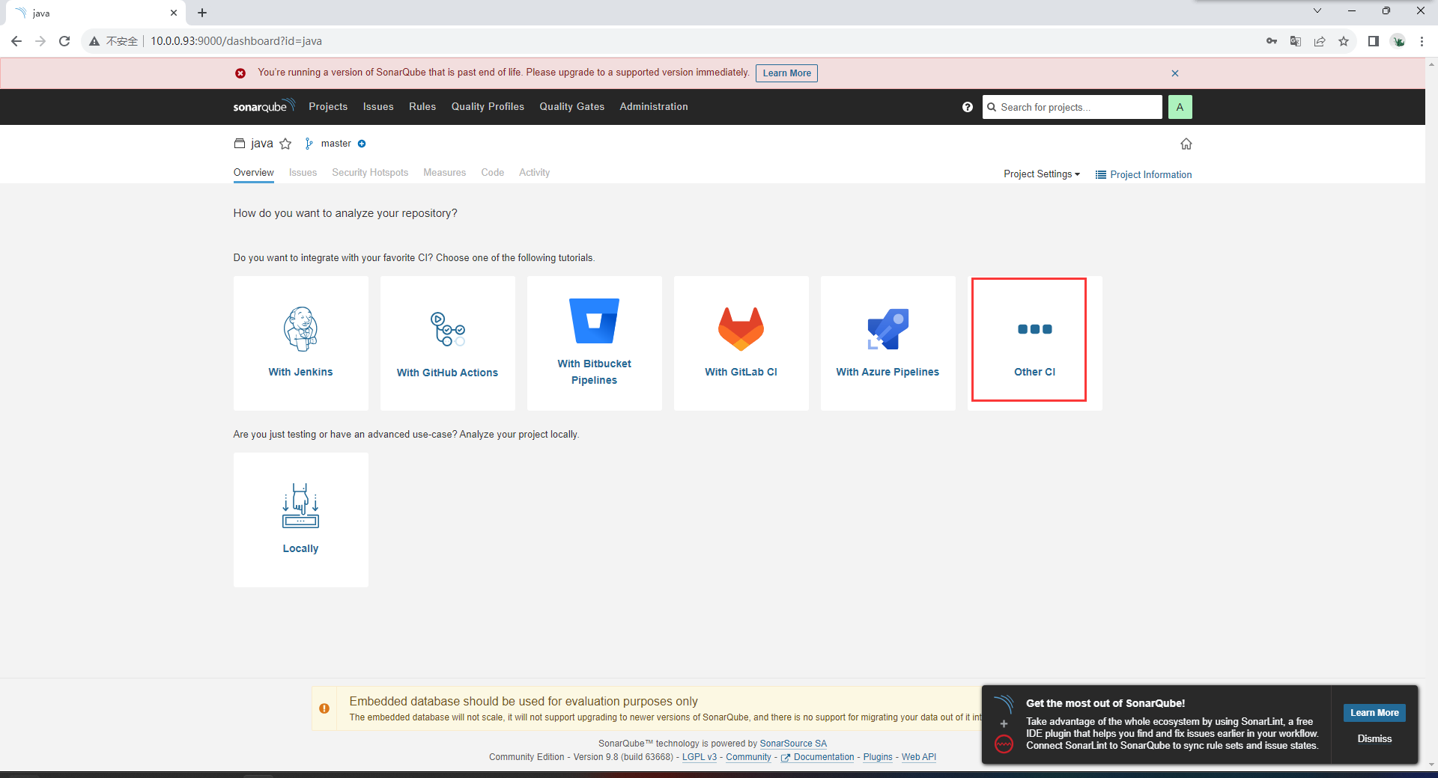1438x778 pixels.
Task: Open Quality Gates
Action: (x=571, y=106)
